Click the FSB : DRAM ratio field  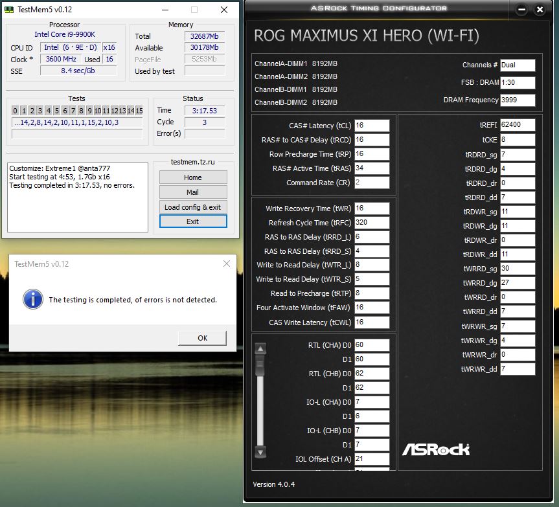tap(518, 83)
